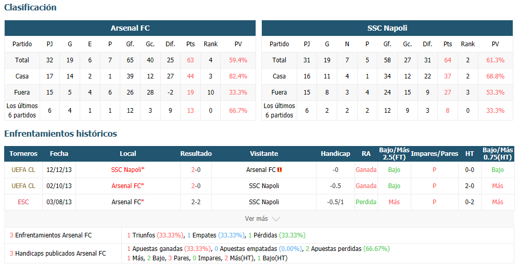The width and height of the screenshot is (519, 265).
Task: Click the Arsenal FC table header
Action: pos(130,28)
